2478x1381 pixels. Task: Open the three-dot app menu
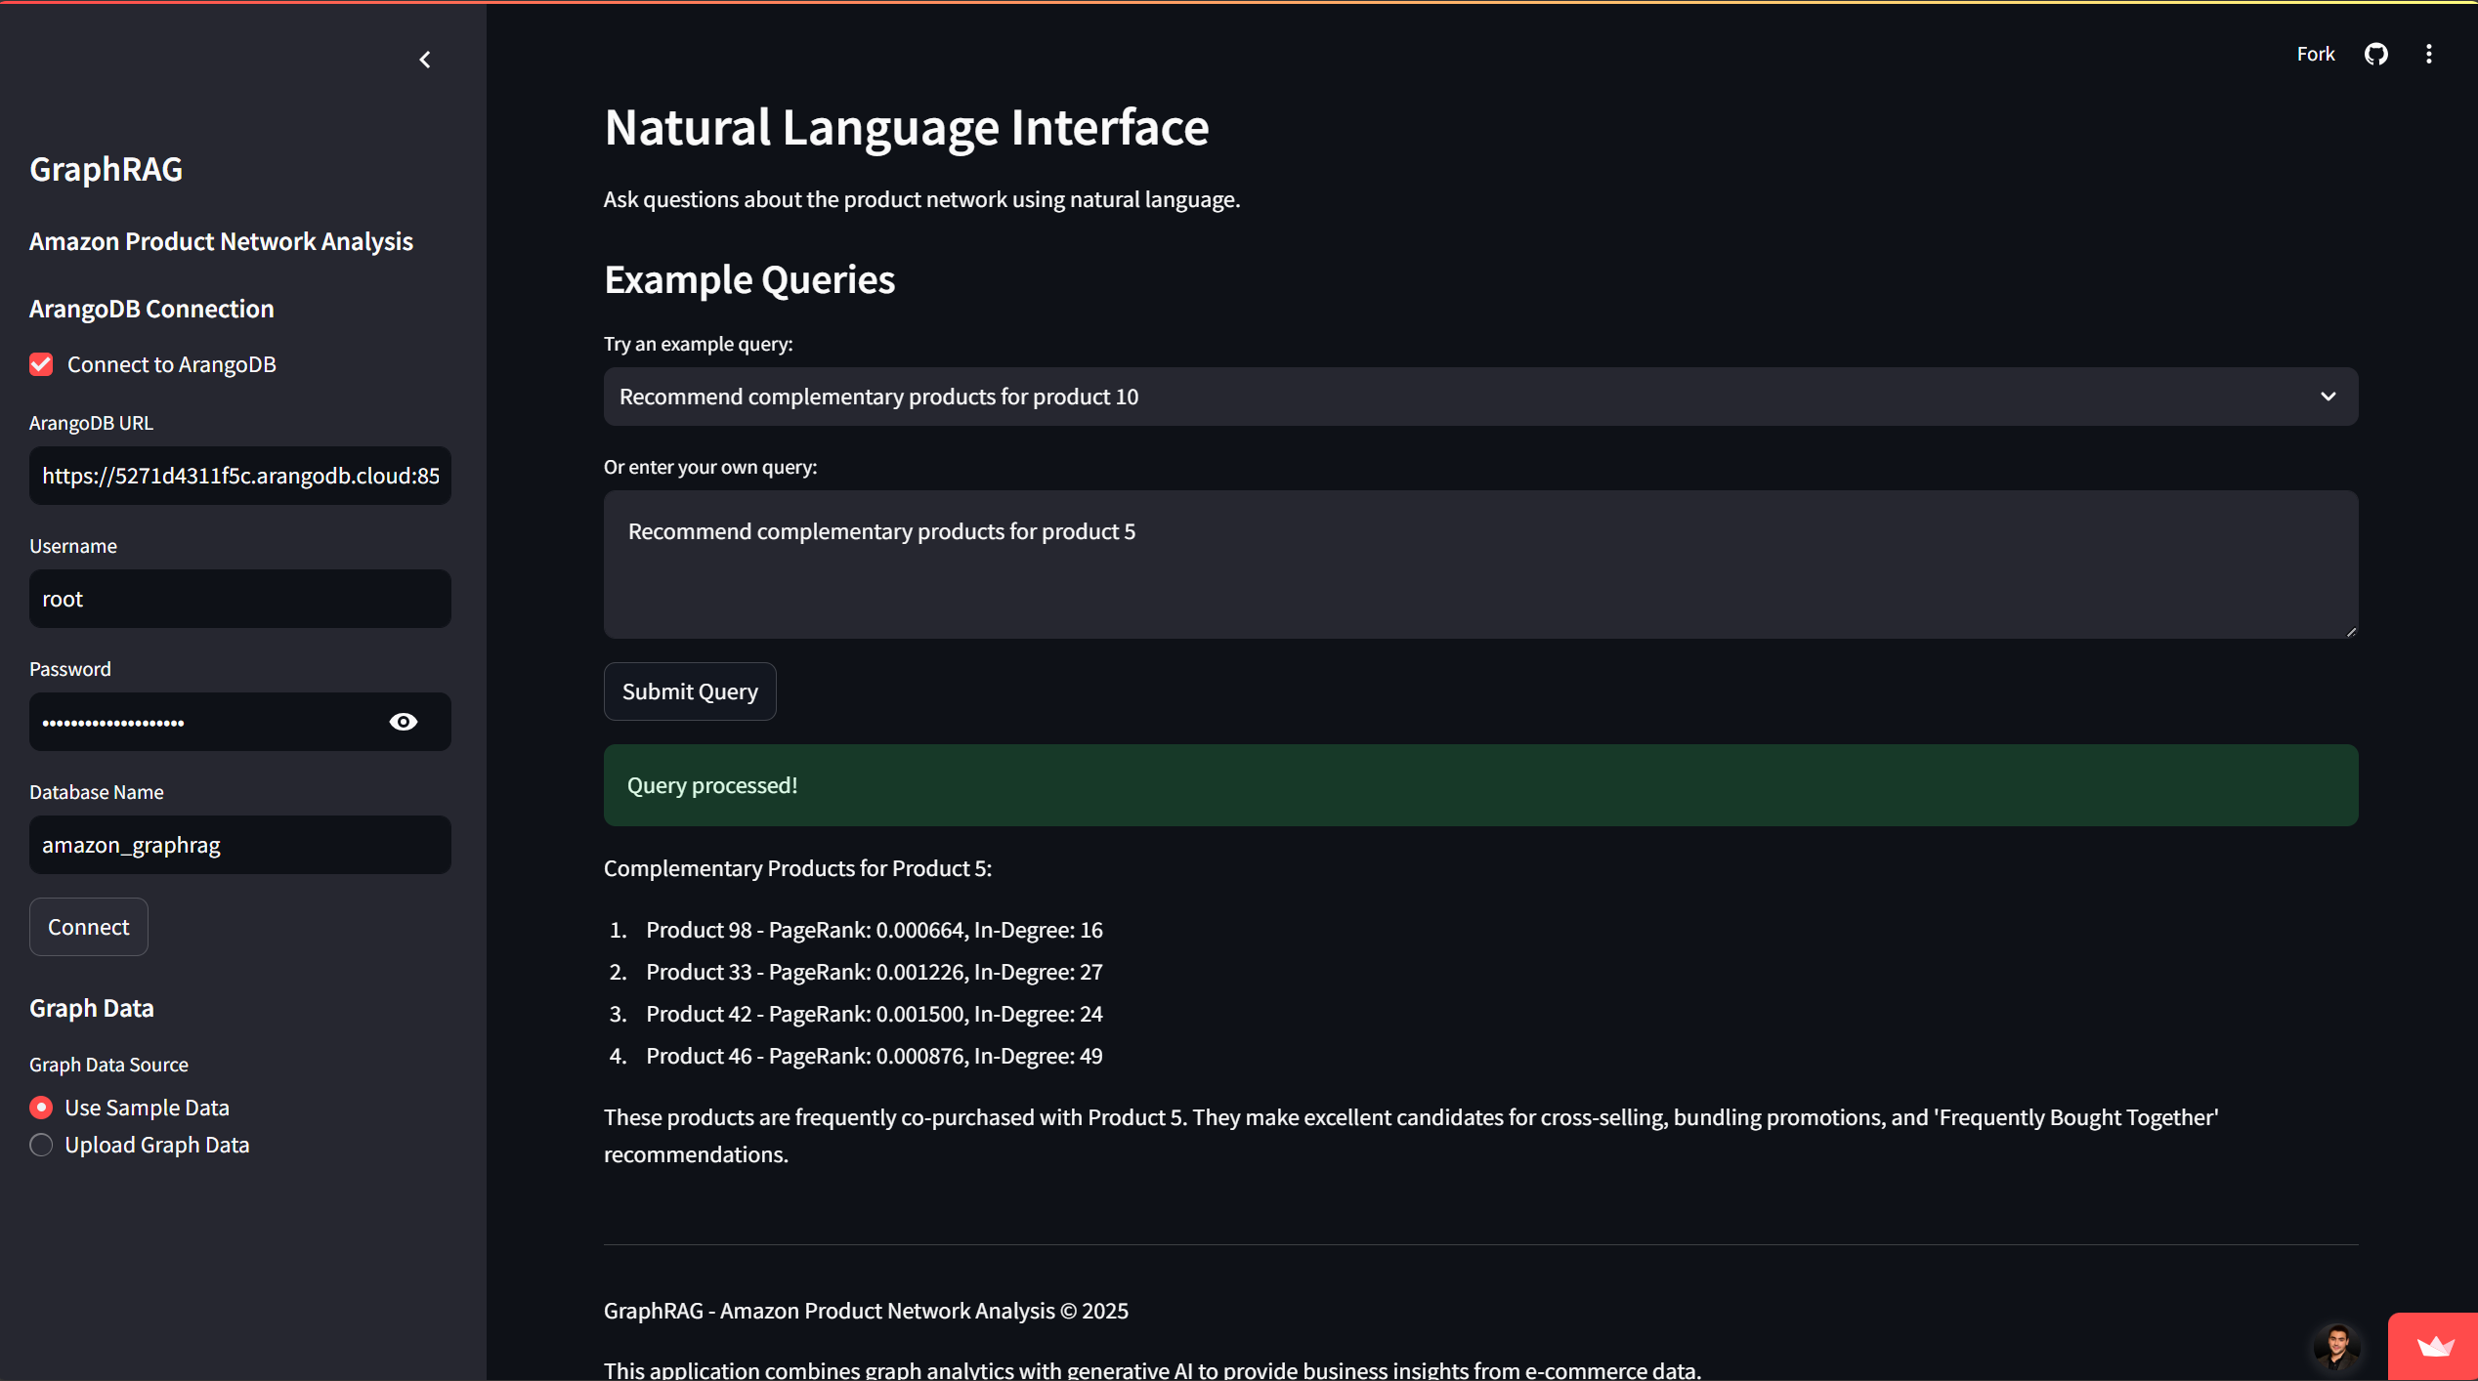(x=2428, y=54)
